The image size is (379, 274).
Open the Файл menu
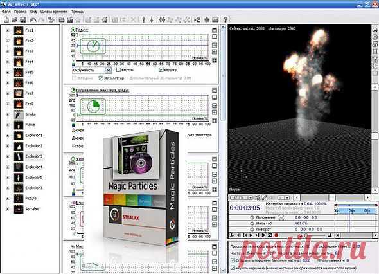click(x=6, y=12)
